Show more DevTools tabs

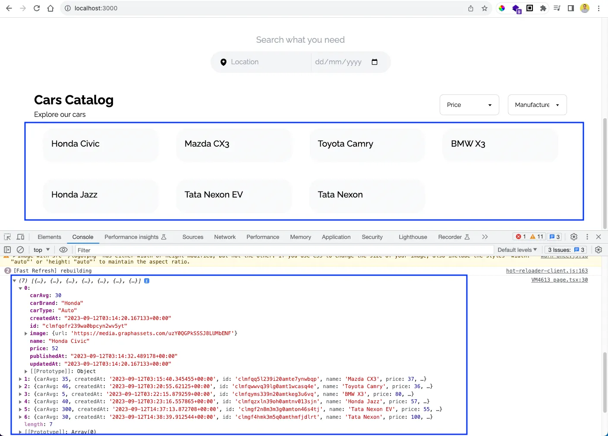(x=485, y=237)
